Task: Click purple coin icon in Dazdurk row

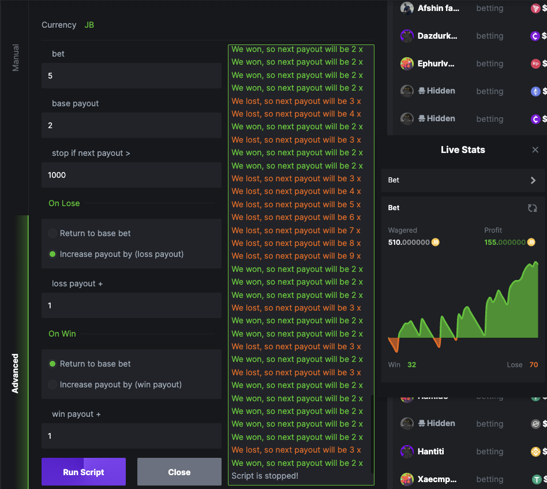Action: [535, 36]
